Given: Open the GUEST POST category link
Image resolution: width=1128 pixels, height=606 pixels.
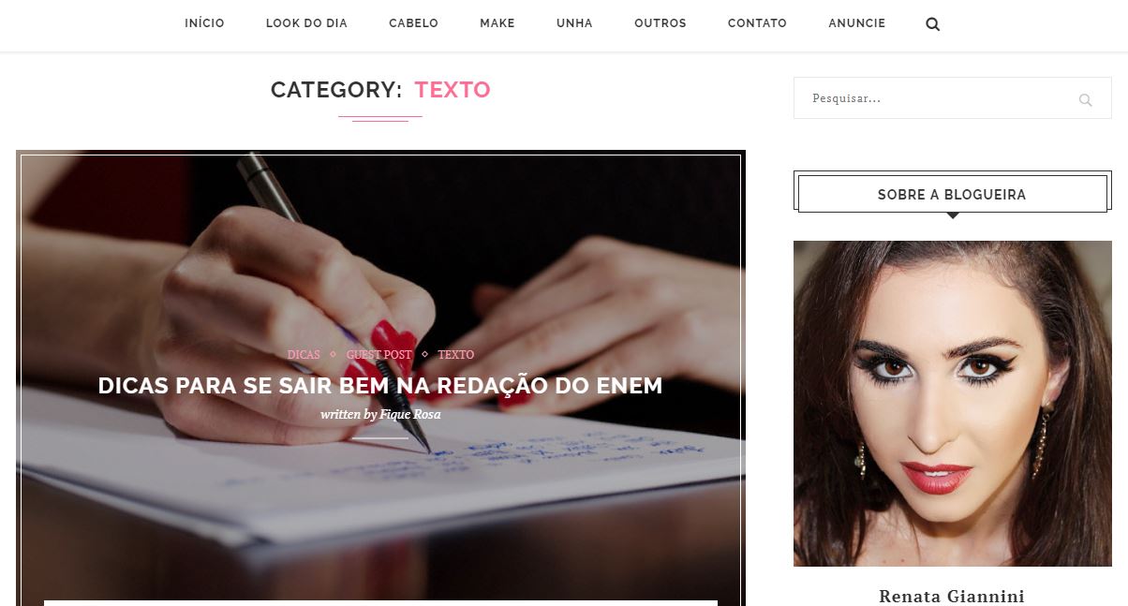Looking at the screenshot, I should [x=378, y=355].
